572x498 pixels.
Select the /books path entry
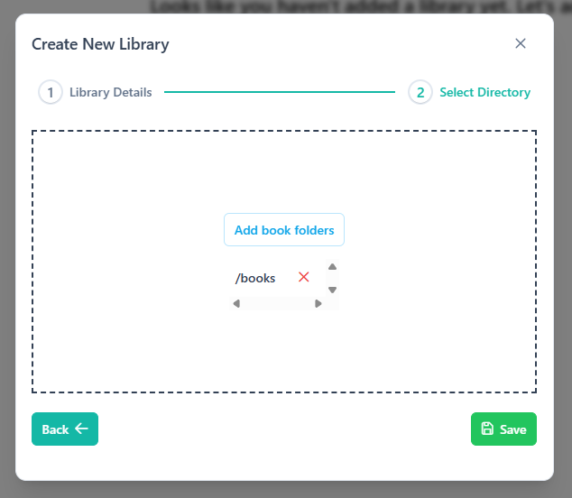click(x=255, y=278)
